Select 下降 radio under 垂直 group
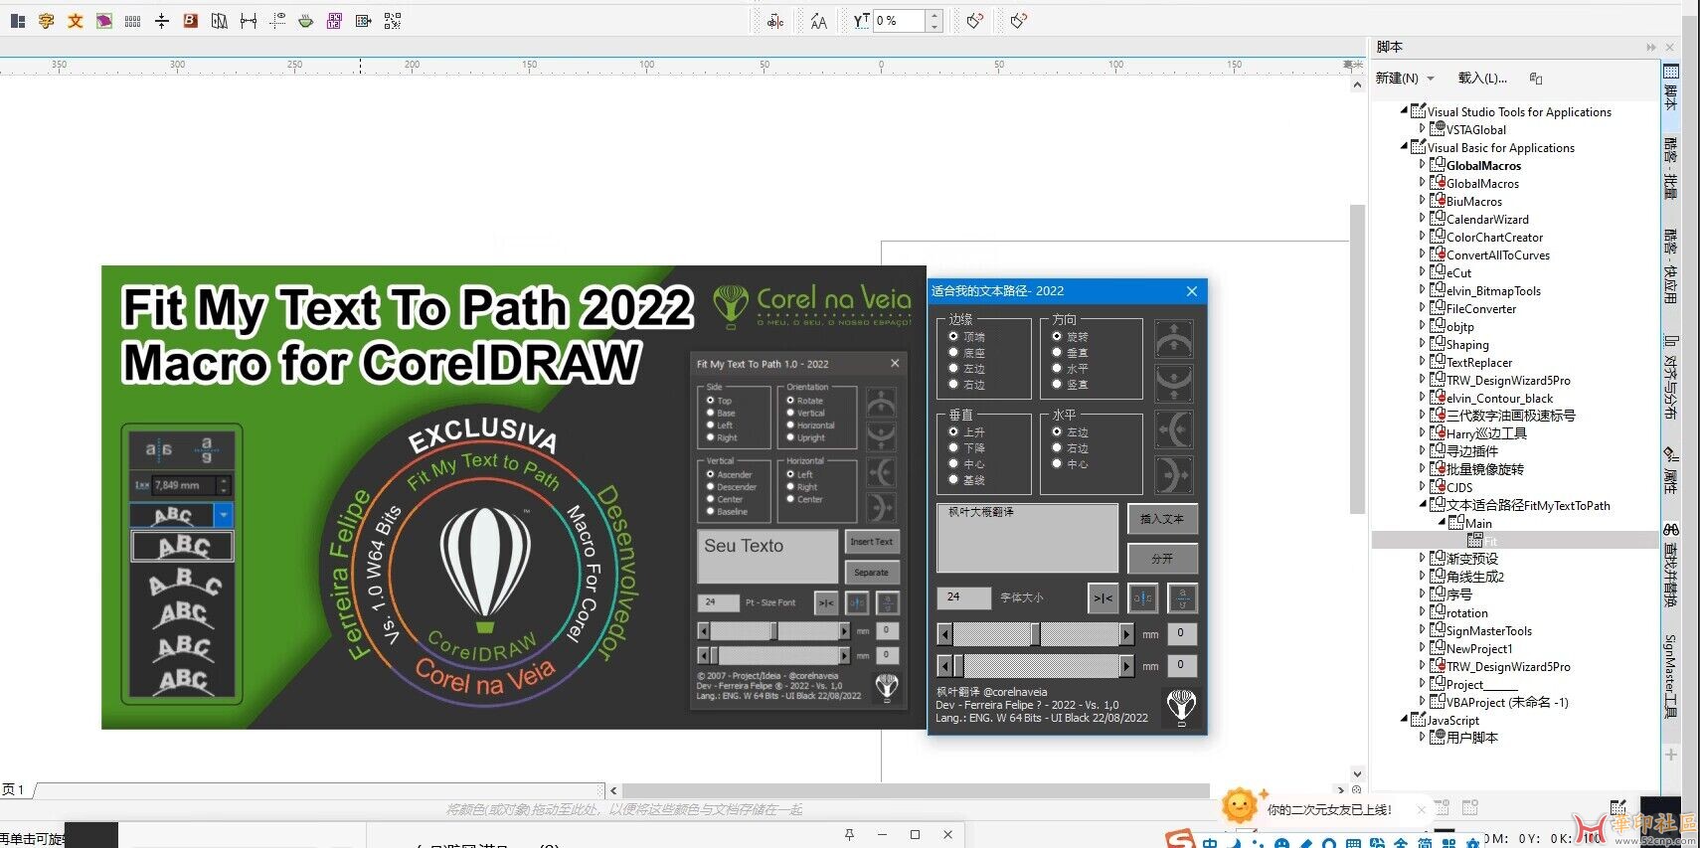The width and height of the screenshot is (1700, 848). [953, 447]
